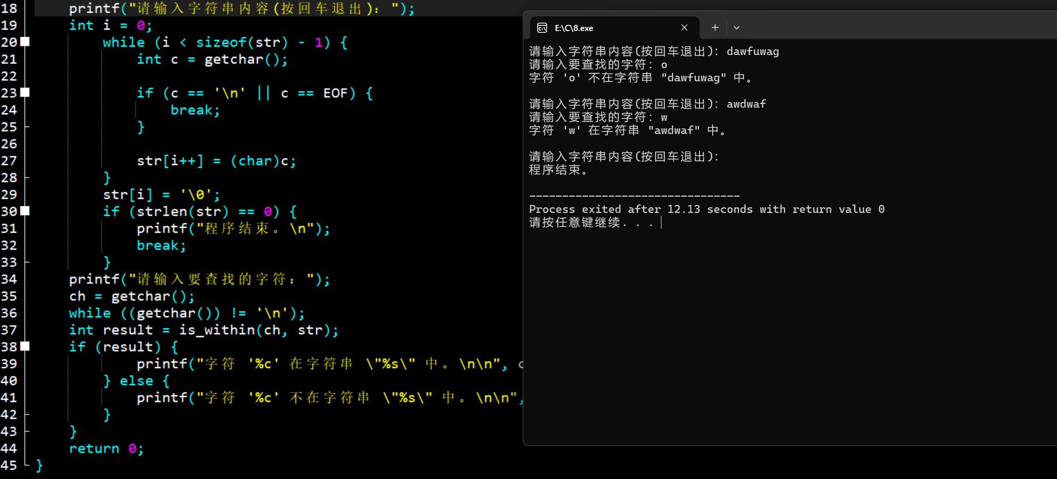
Task: Click the "else" keyword on line 40
Action: tap(136, 381)
